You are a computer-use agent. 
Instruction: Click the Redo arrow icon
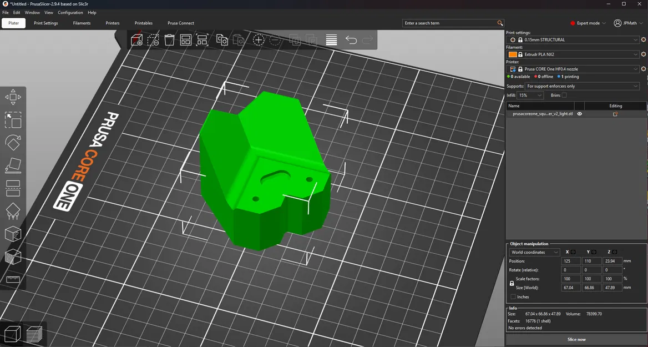(x=367, y=40)
